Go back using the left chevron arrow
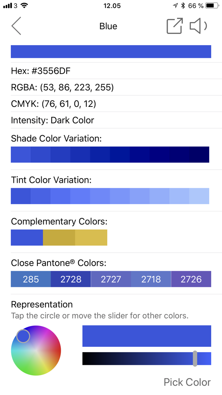 [16, 26]
